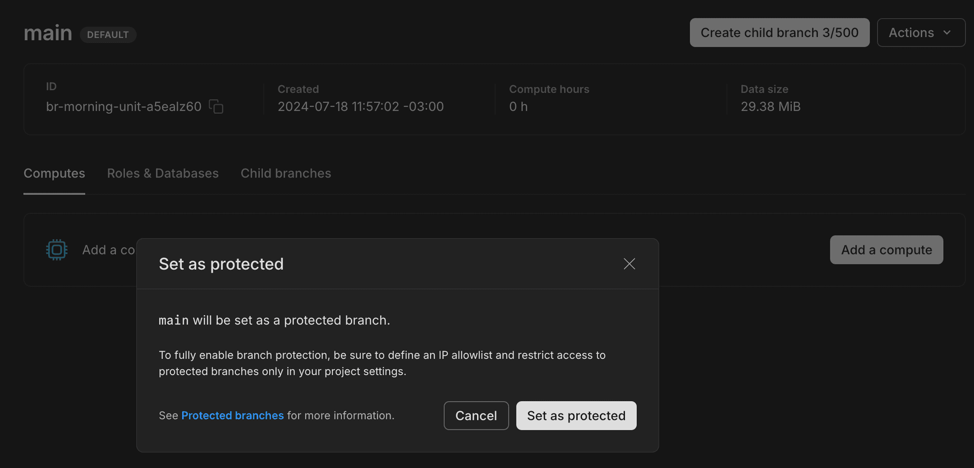Screen dimensions: 974x468
Task: Copy the branch ID to clipboard
Action: tap(215, 106)
